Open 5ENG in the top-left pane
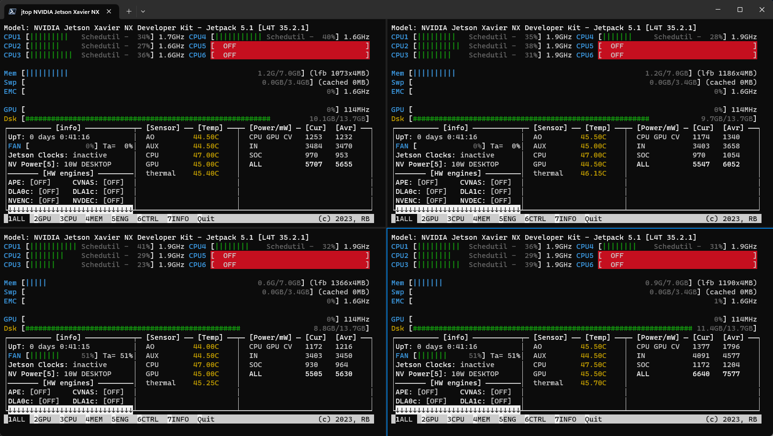 click(x=120, y=219)
